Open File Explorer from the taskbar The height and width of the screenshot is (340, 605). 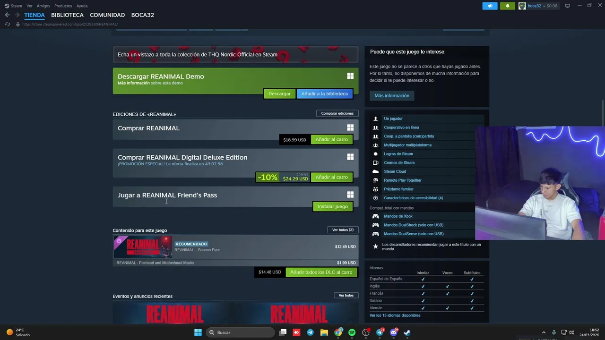coord(324,332)
